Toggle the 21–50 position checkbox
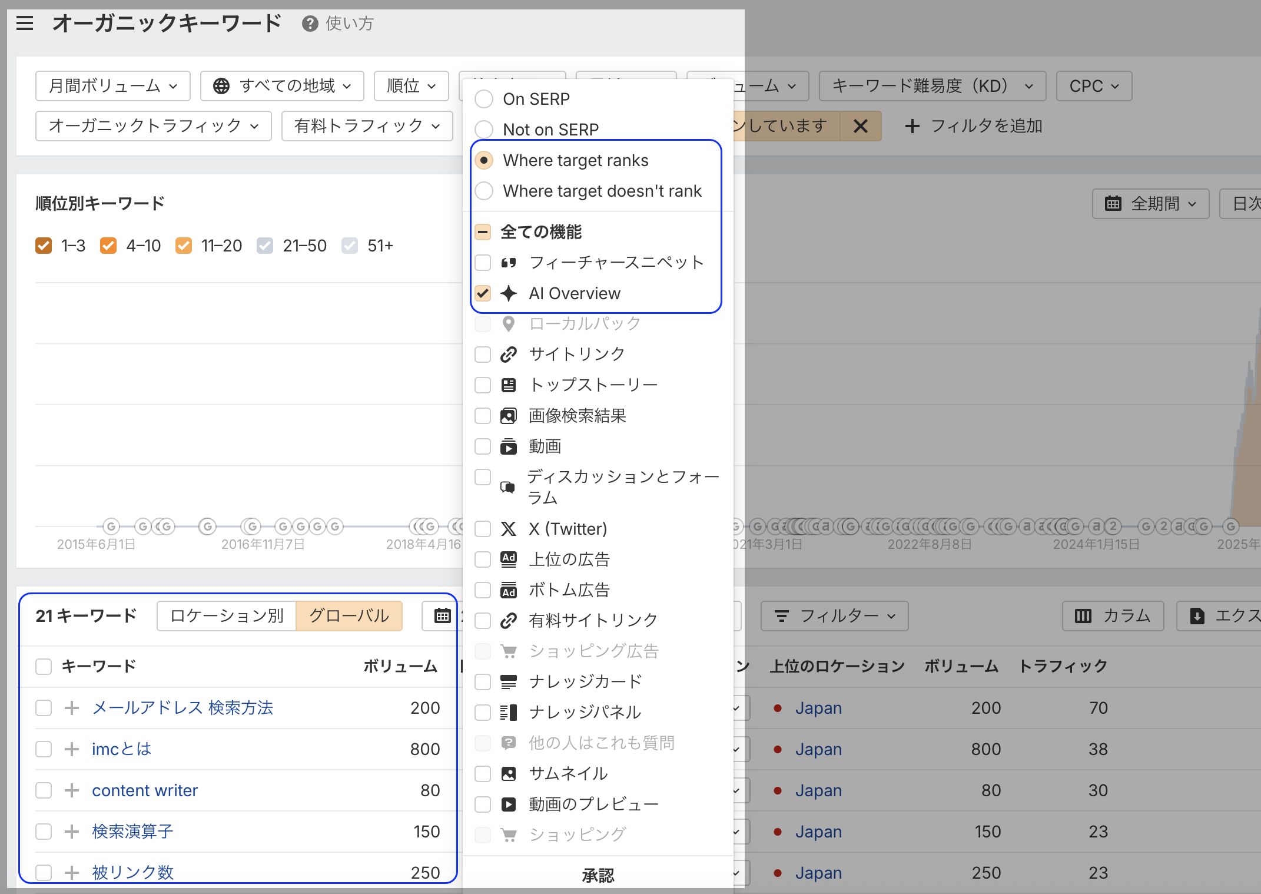The image size is (1261, 894). (x=265, y=246)
